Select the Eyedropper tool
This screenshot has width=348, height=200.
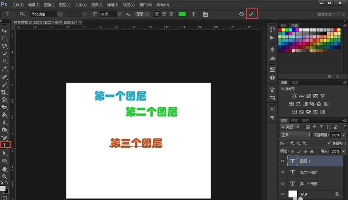pos(5,69)
